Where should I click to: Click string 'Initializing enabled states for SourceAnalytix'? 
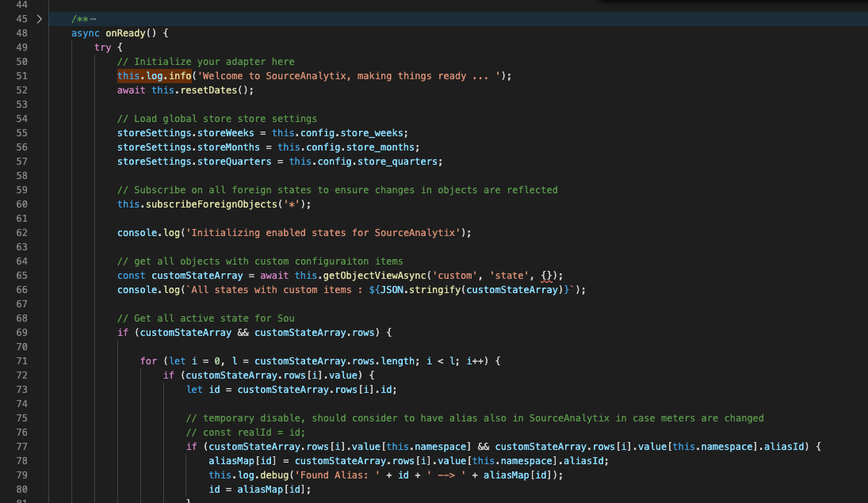323,233
